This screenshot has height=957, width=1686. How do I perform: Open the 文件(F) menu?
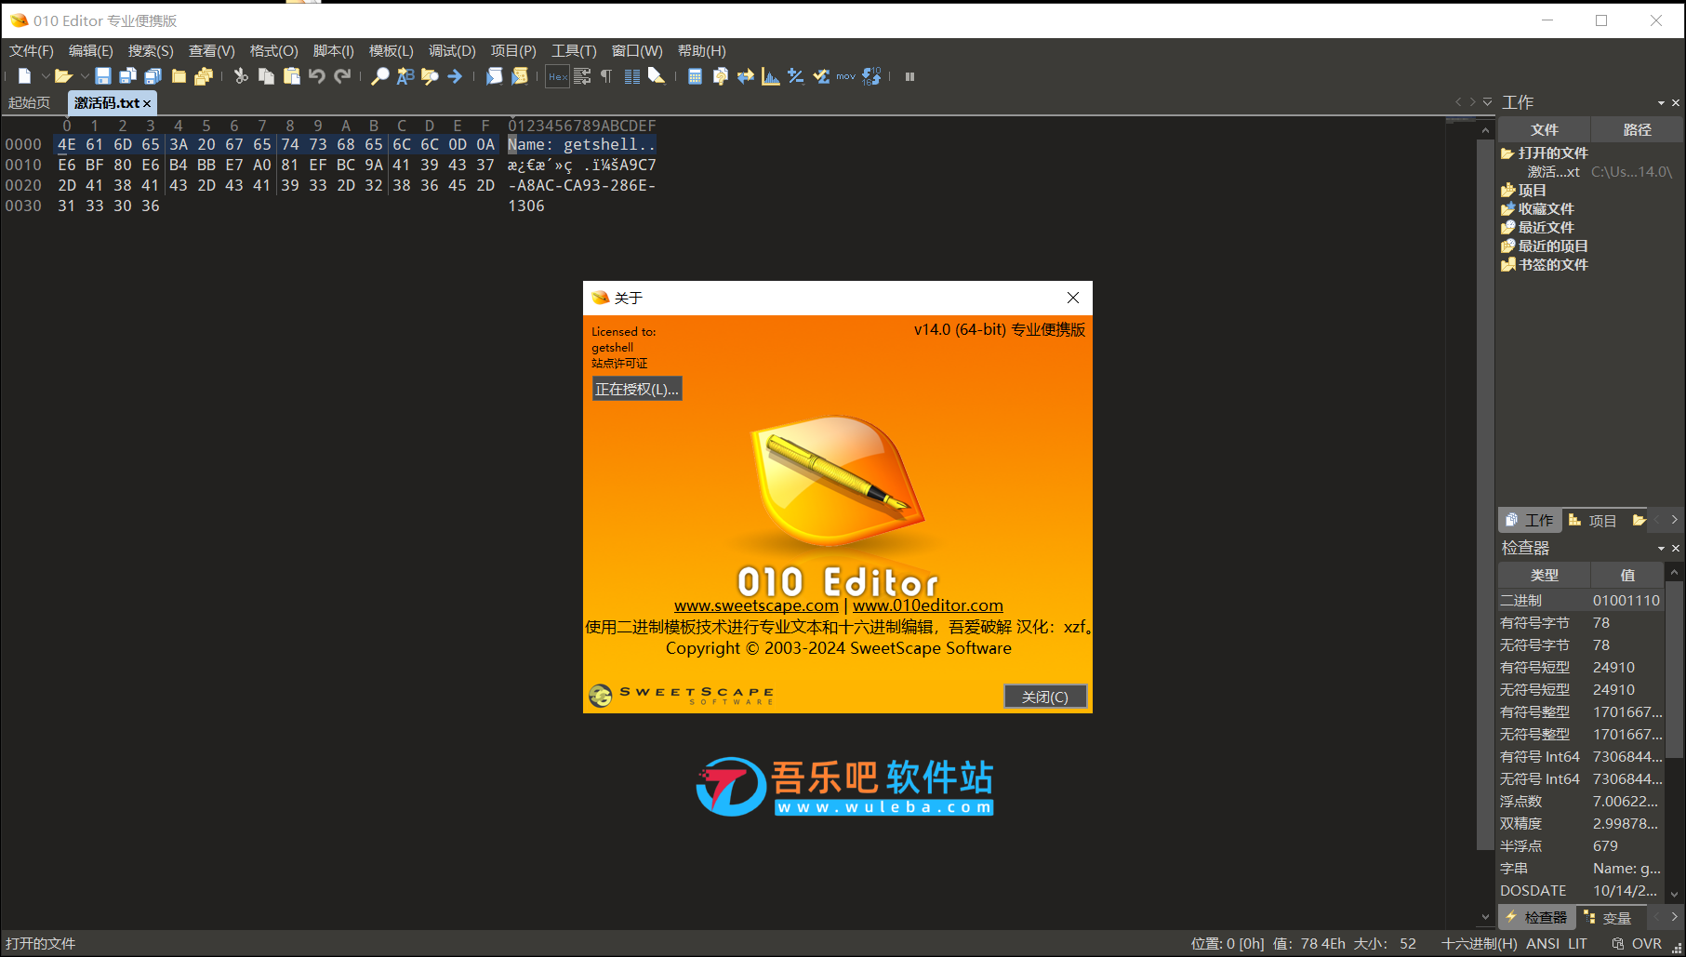coord(32,51)
